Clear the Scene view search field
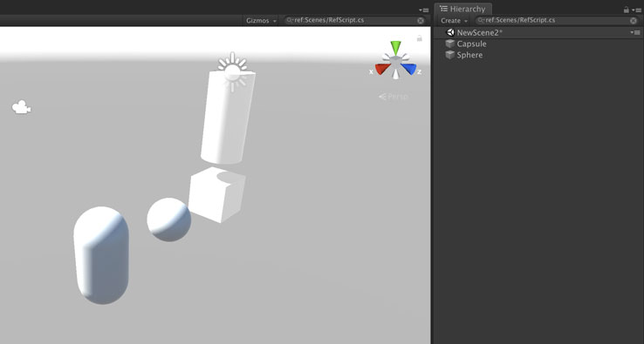 421,21
